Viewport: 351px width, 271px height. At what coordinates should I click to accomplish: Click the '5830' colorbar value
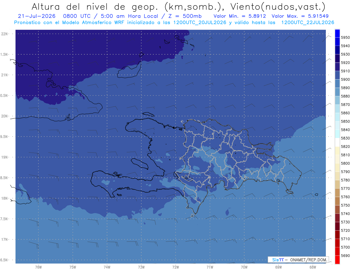[x=345, y=138]
